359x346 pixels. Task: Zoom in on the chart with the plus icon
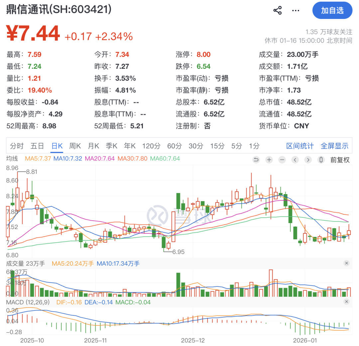269,160
